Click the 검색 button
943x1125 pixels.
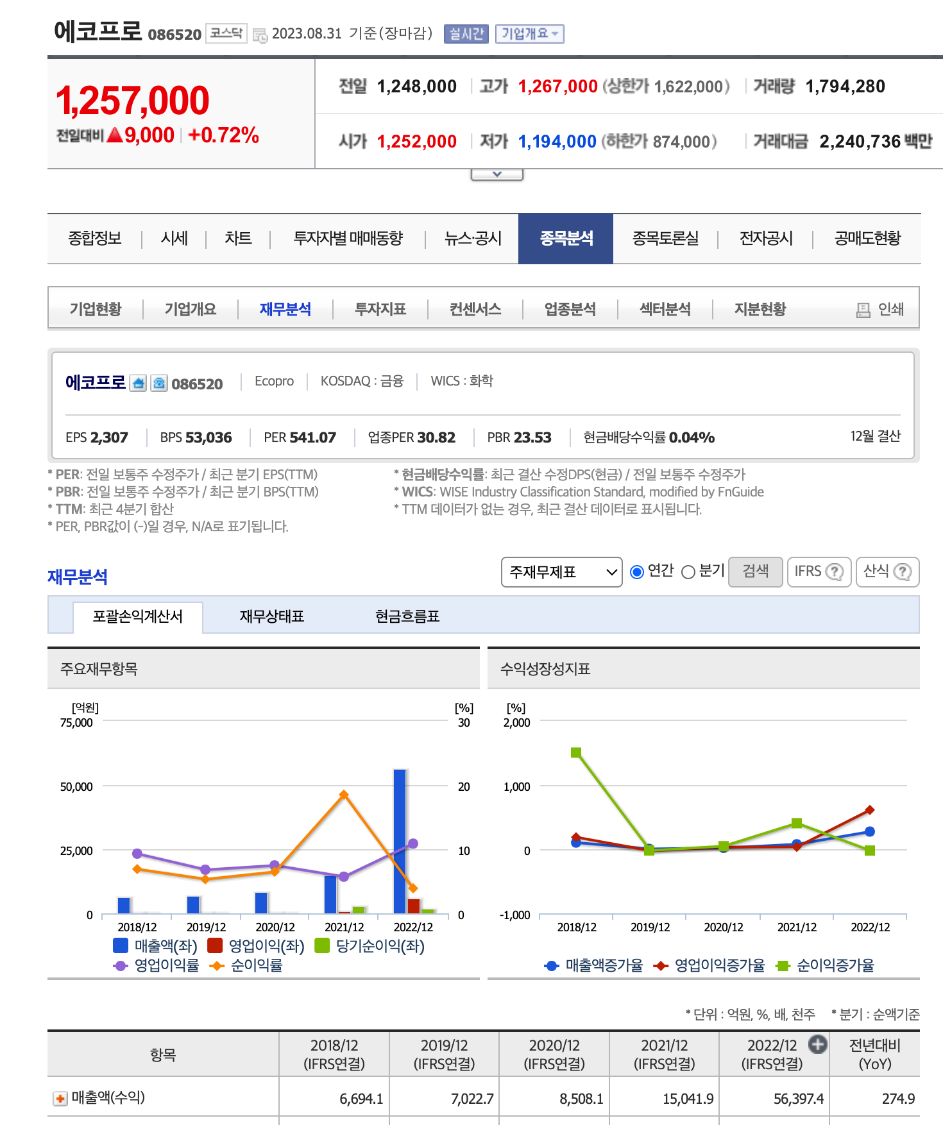point(756,571)
